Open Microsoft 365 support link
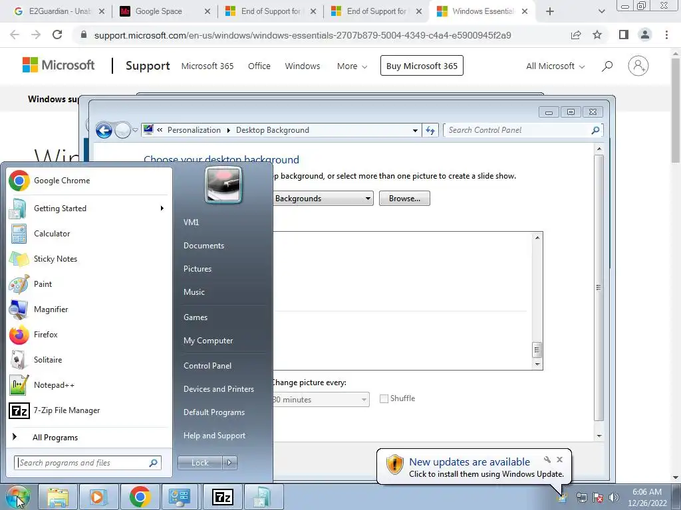The width and height of the screenshot is (681, 510). pyautogui.click(x=207, y=66)
